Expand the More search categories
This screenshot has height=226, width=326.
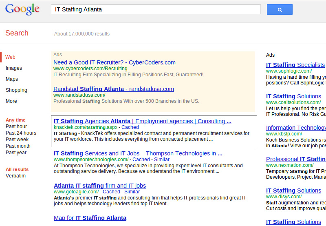point(11,101)
